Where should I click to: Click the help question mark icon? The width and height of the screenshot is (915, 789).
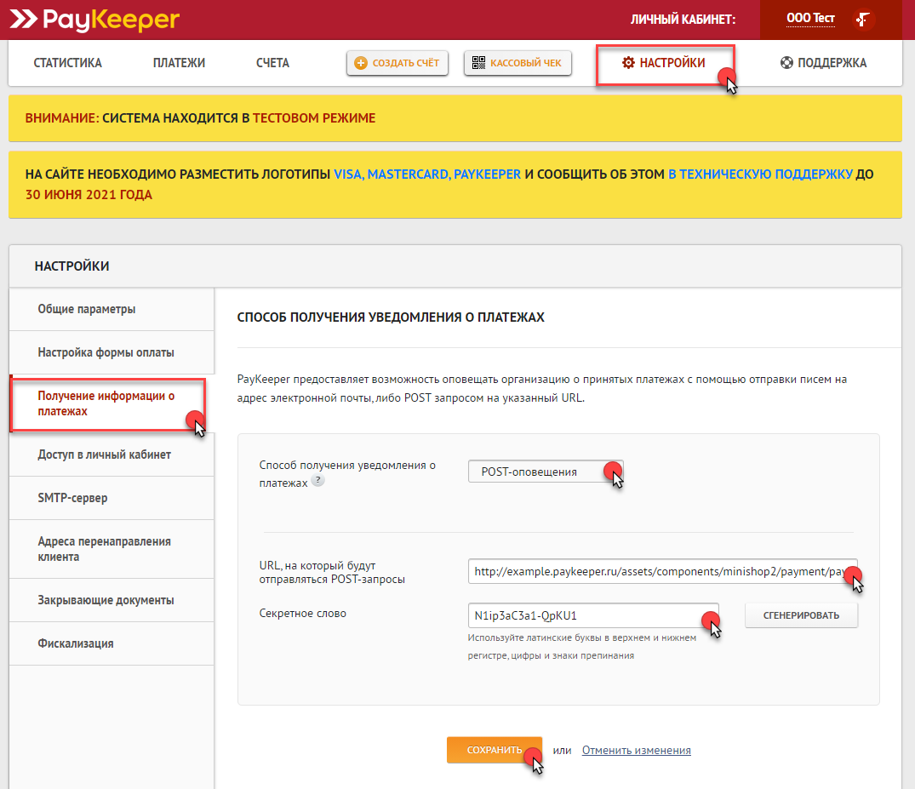coord(317,481)
